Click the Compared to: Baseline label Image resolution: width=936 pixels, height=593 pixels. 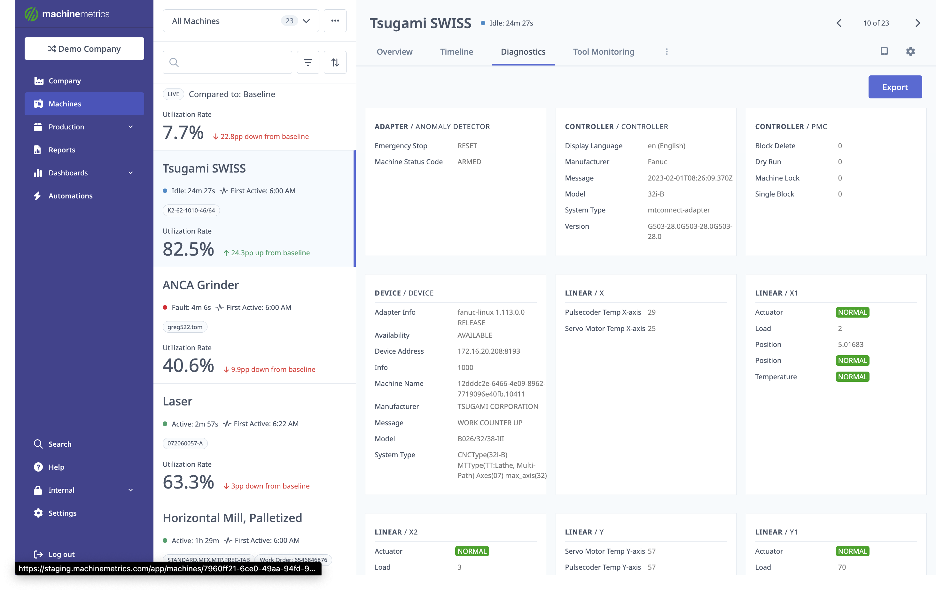[x=232, y=94]
